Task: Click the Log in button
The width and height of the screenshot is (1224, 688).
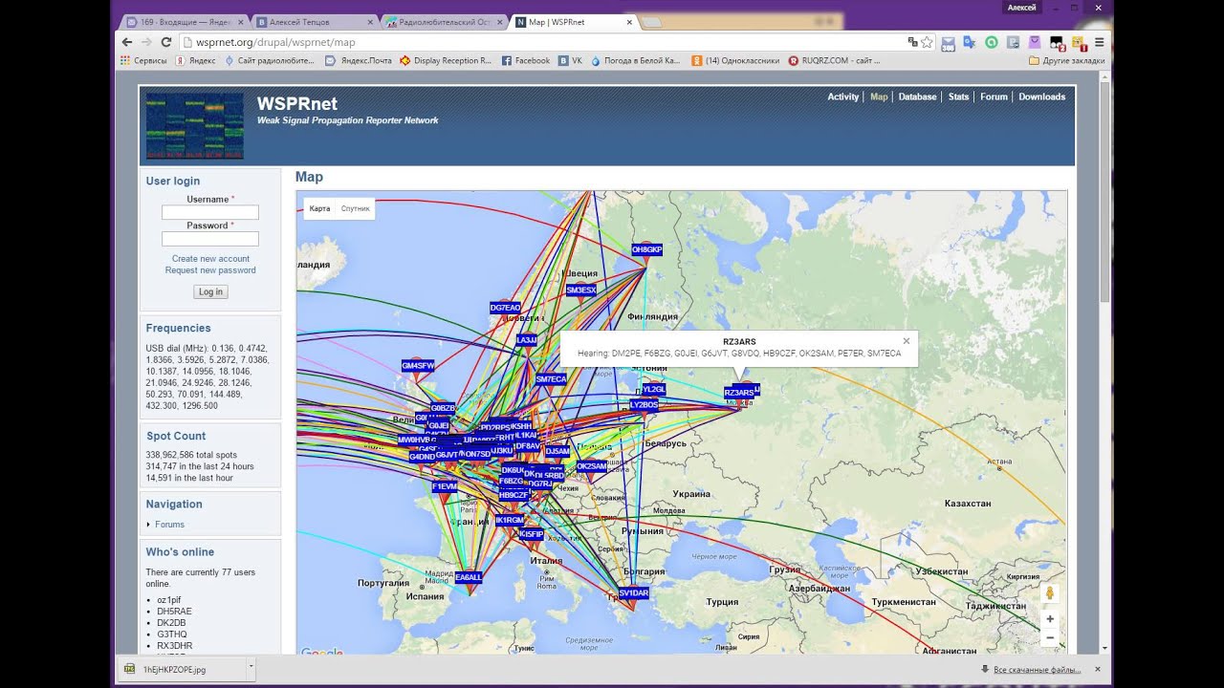Action: 210,291
